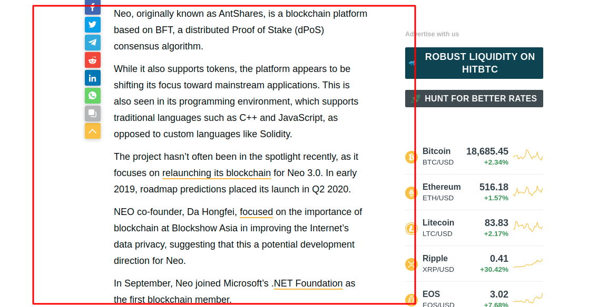Share article via Twitter icon
The width and height of the screenshot is (598, 307).
pyautogui.click(x=93, y=25)
